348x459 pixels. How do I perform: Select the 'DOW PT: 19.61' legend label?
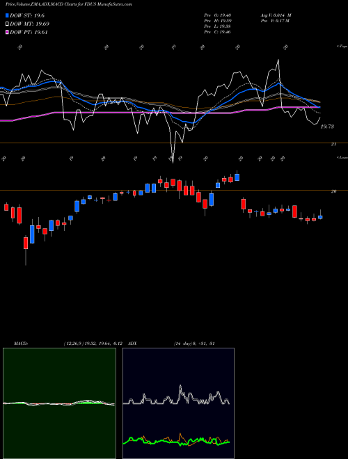(x=29, y=33)
